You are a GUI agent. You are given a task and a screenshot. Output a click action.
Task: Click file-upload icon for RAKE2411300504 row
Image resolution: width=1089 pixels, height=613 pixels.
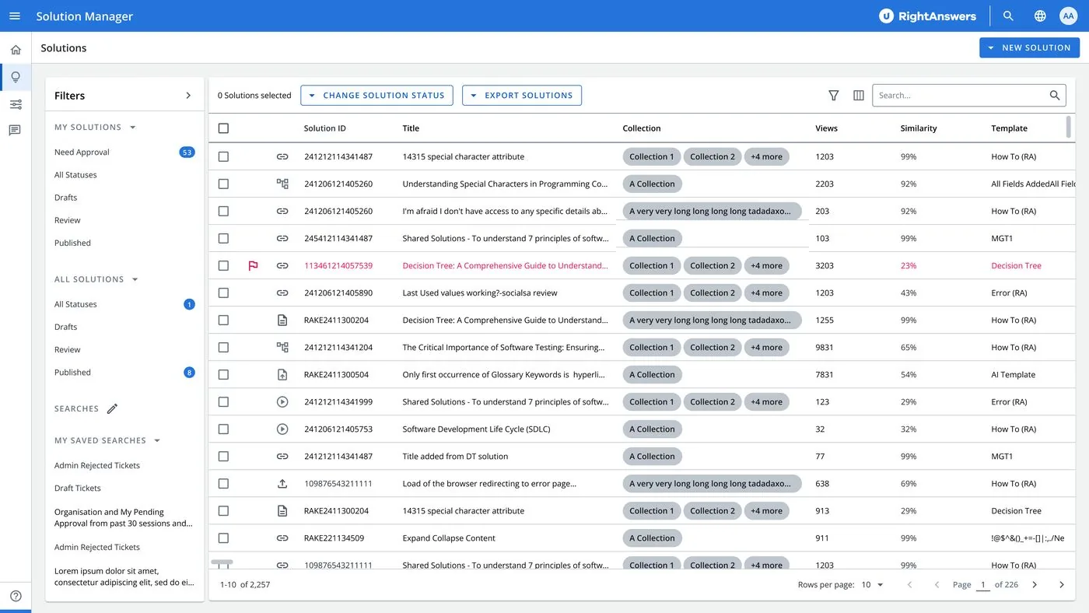282,374
